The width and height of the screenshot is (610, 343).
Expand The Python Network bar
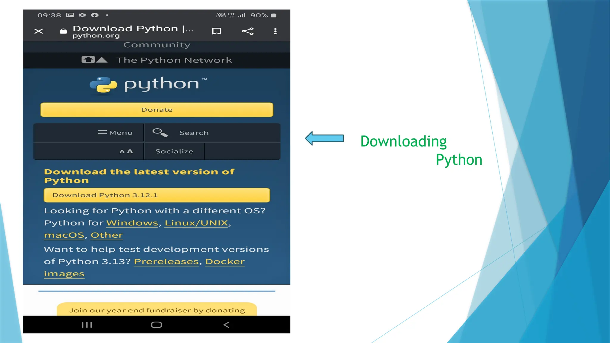point(157,60)
